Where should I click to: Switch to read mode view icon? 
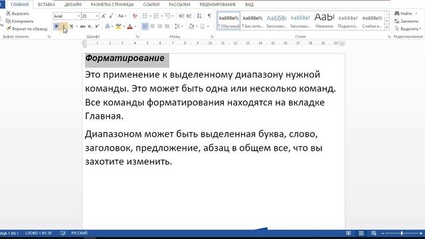click(x=349, y=233)
